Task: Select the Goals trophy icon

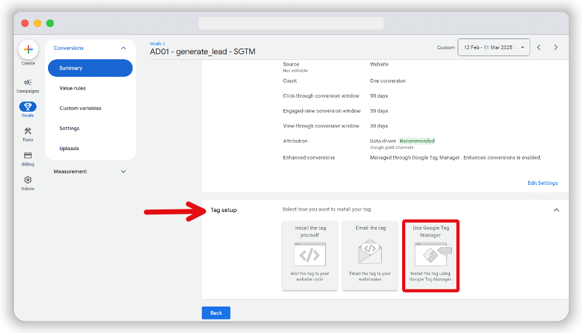Action: (x=28, y=107)
